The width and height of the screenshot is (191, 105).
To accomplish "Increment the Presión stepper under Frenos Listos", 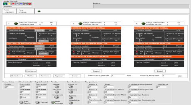I will (4, 86).
